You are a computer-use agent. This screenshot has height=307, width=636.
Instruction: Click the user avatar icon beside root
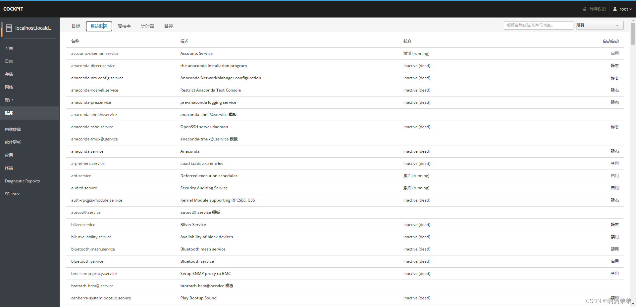click(x=615, y=9)
